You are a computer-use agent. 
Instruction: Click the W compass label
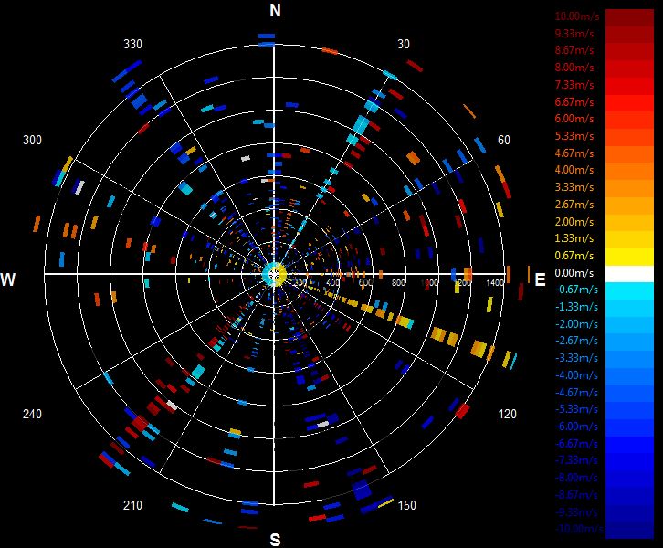(8, 279)
